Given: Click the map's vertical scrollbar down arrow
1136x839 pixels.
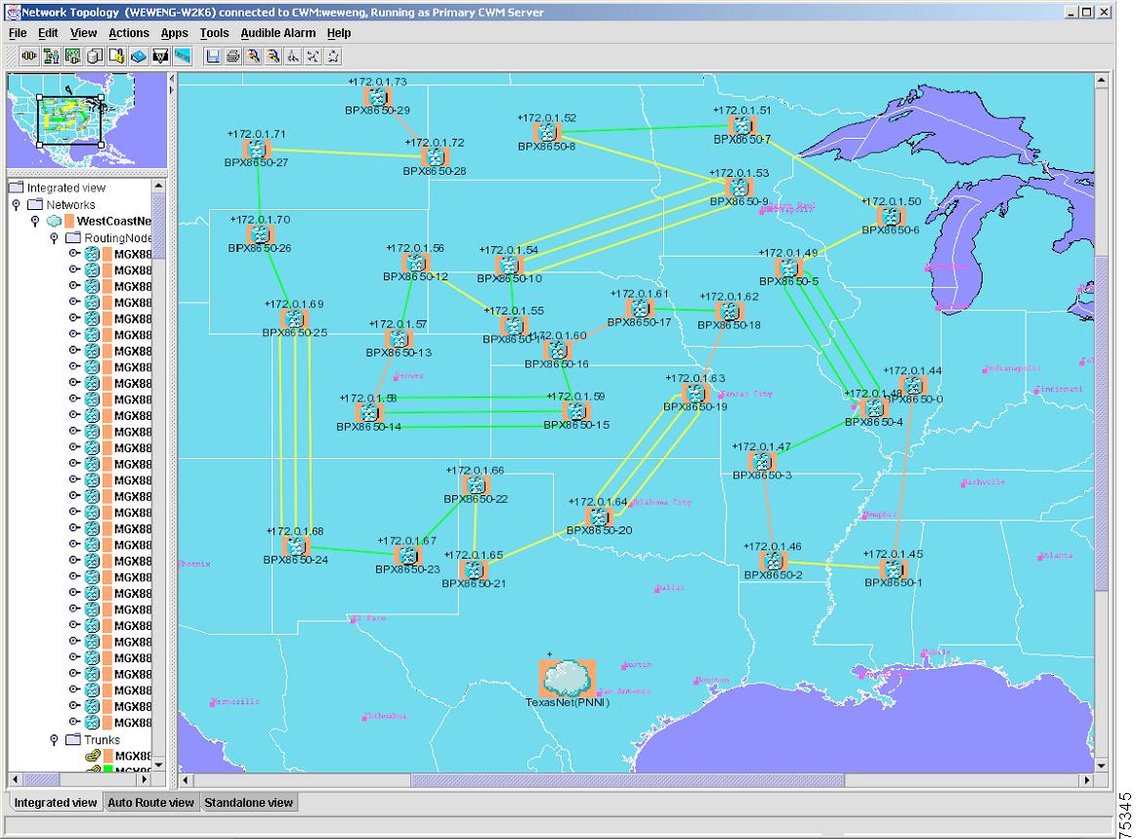Looking at the screenshot, I should [x=1101, y=766].
